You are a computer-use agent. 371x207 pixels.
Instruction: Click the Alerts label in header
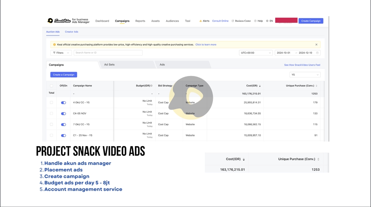pyautogui.click(x=206, y=21)
